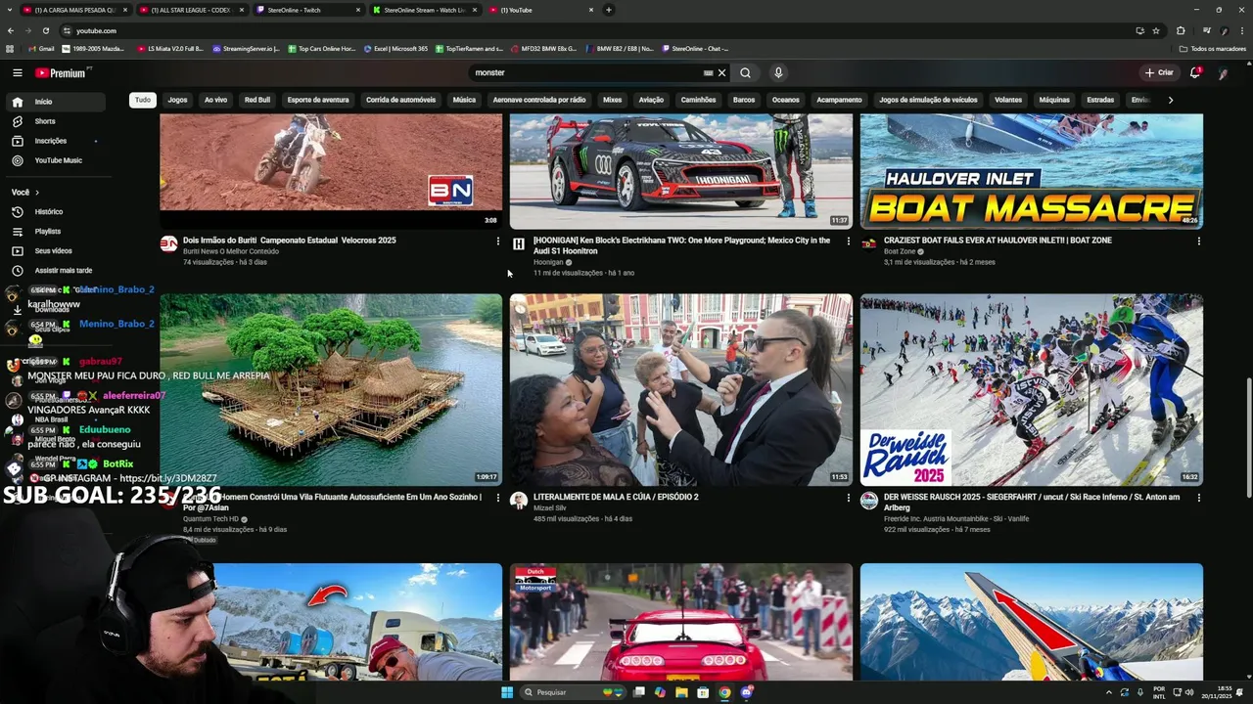Open Discord from the taskbar
The height and width of the screenshot is (704, 1253).
(x=746, y=692)
